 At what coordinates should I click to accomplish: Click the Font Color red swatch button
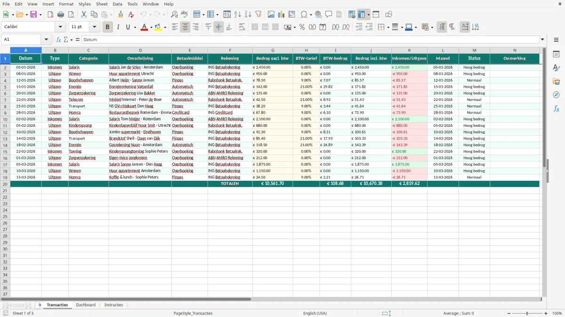coord(144,27)
